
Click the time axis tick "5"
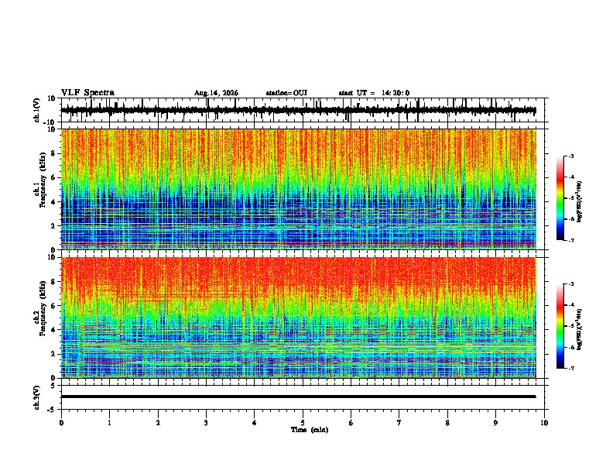(x=303, y=423)
